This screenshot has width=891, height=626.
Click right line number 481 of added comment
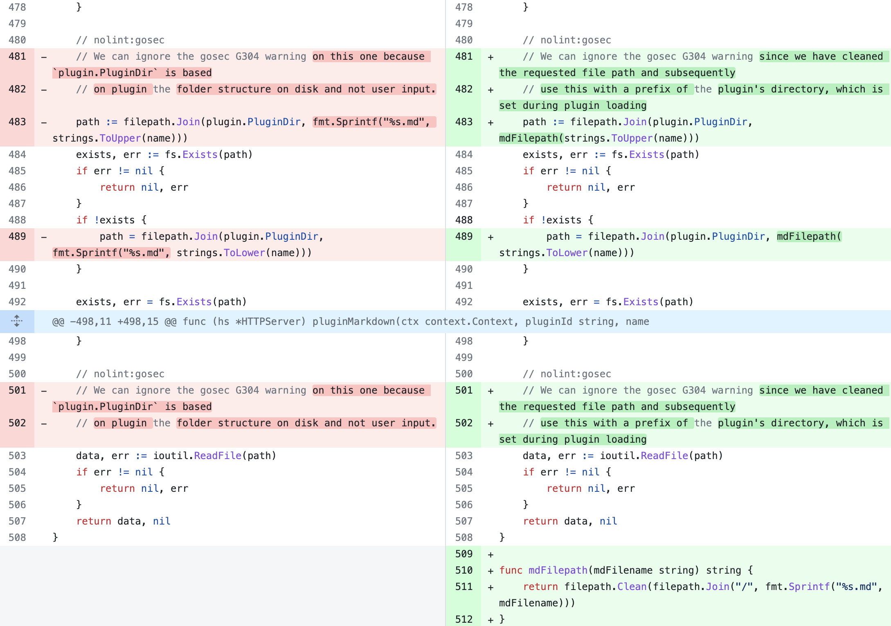coord(464,56)
